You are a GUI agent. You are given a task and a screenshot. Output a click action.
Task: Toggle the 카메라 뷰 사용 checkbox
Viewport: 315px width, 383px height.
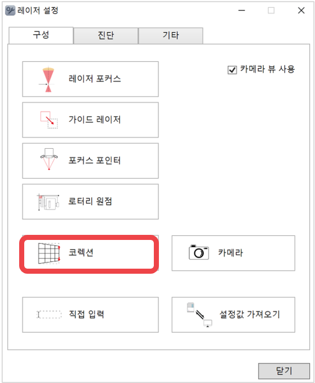[232, 70]
